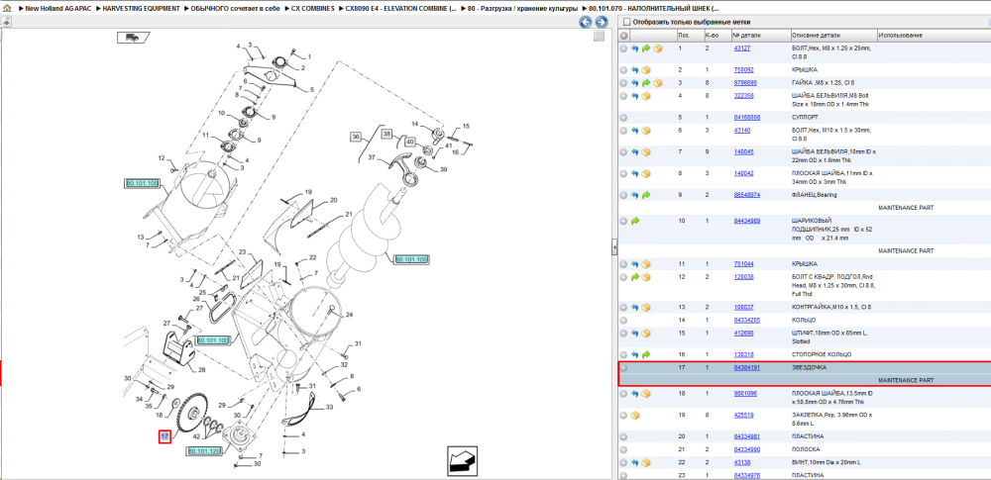
Task: Open reference label 80.101.120 in the diagram
Action: [x=204, y=451]
